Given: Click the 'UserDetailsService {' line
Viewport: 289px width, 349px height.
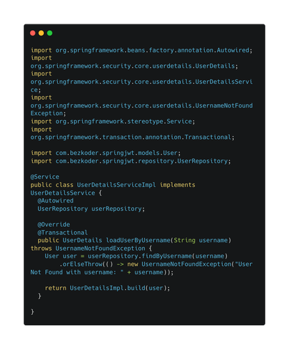Looking at the screenshot, I should click(x=66, y=193).
